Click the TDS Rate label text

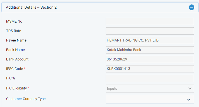(x=14, y=31)
